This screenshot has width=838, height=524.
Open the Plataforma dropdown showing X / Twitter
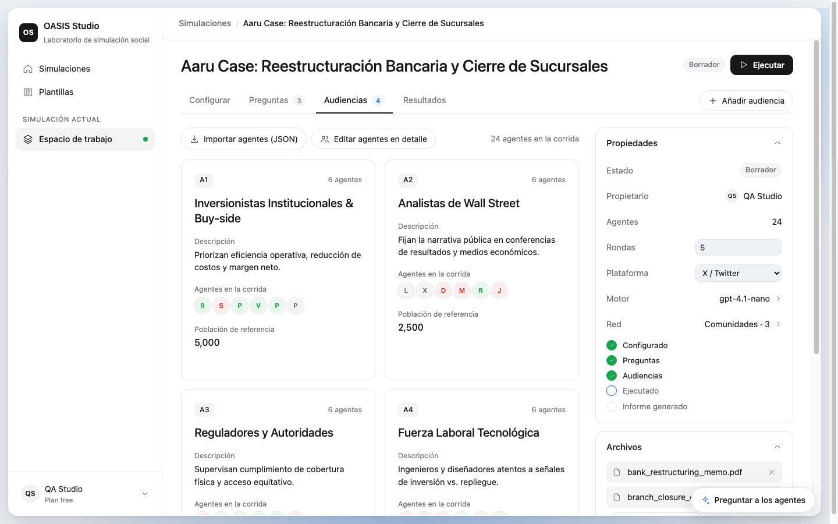pos(738,273)
